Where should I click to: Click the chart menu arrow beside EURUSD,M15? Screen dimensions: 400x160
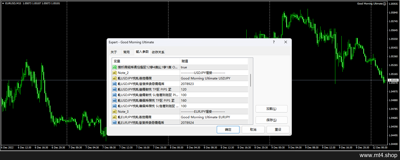pyautogui.click(x=3, y=3)
